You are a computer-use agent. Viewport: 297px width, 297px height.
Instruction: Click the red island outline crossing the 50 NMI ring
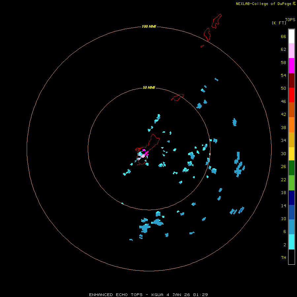[x=177, y=97]
